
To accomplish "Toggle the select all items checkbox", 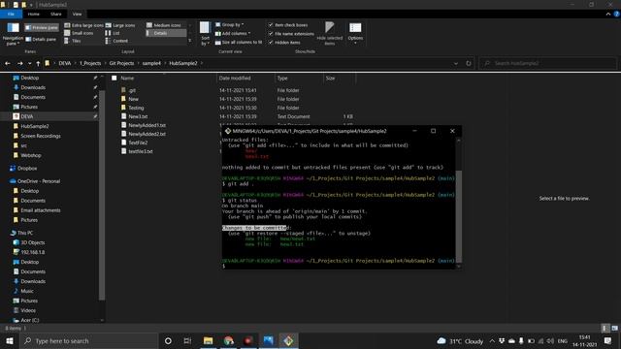I will click(x=114, y=78).
